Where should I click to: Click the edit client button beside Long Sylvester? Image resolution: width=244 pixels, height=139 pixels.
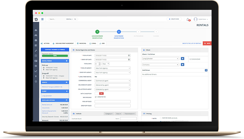pos(183,59)
